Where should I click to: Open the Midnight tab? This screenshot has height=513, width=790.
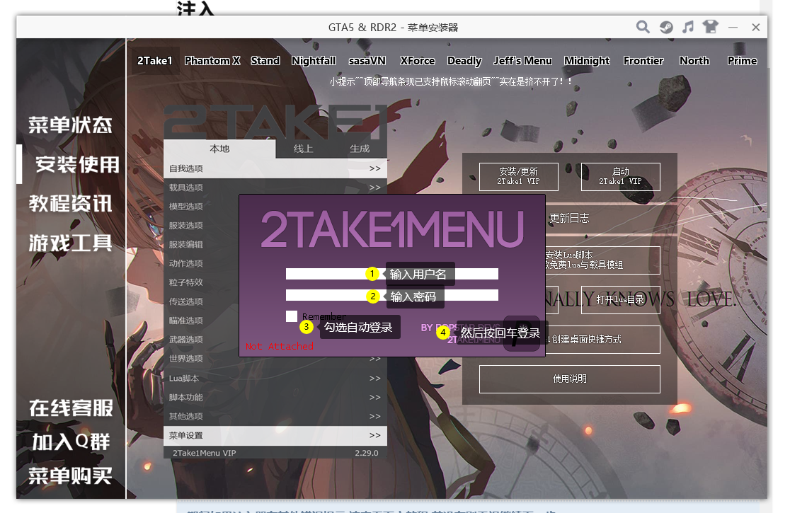[587, 61]
